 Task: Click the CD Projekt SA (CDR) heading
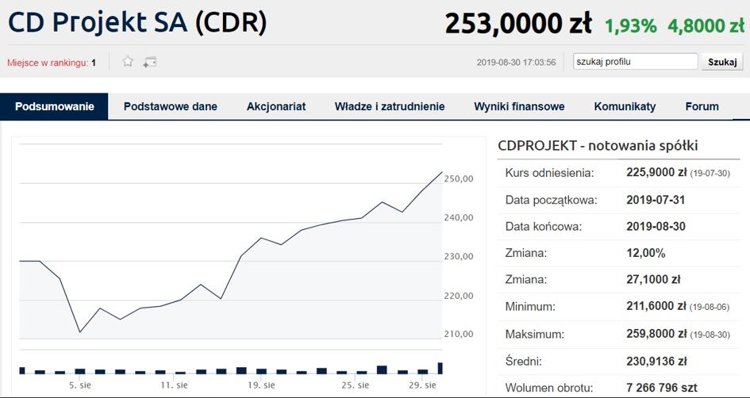(x=137, y=22)
